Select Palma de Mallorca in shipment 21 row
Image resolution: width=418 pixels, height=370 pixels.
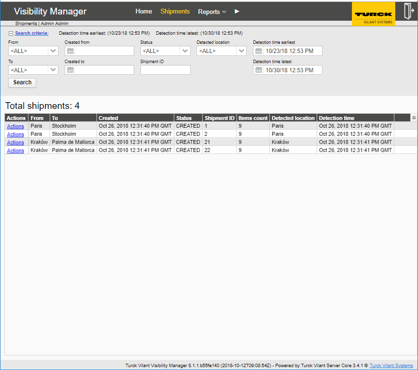click(73, 142)
